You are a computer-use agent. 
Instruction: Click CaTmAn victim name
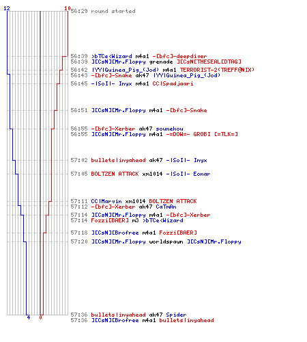point(166,207)
